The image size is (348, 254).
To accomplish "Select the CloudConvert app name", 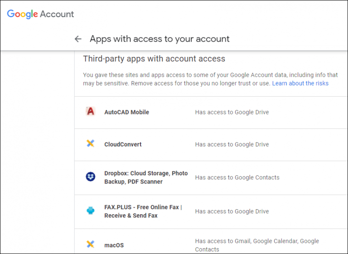I will pyautogui.click(x=123, y=144).
